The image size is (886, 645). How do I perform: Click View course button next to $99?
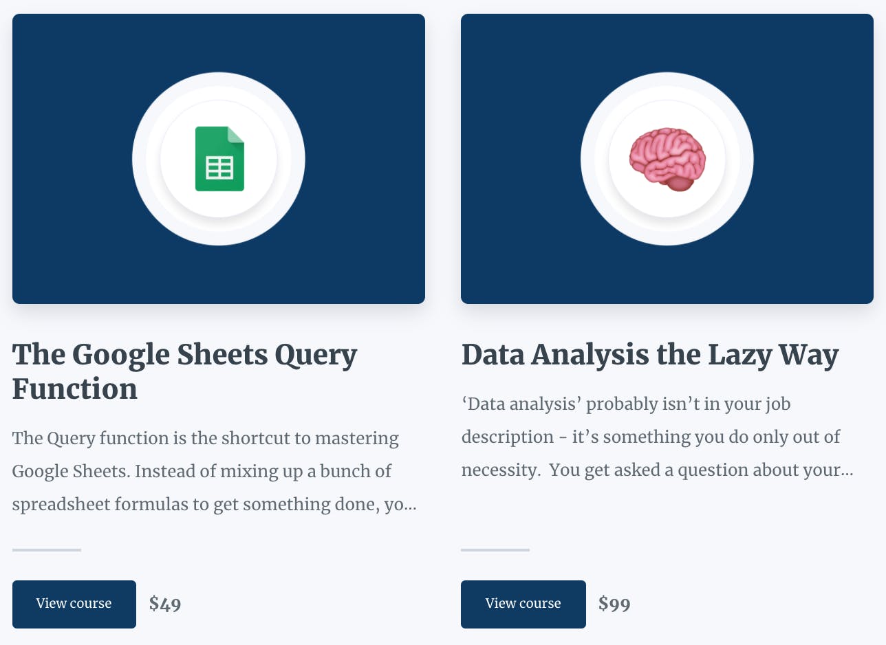tap(523, 604)
